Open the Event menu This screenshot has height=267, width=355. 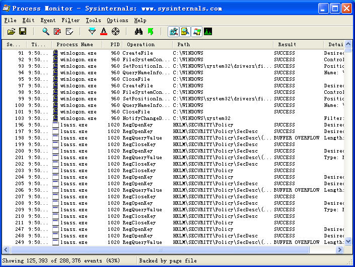tap(48, 20)
